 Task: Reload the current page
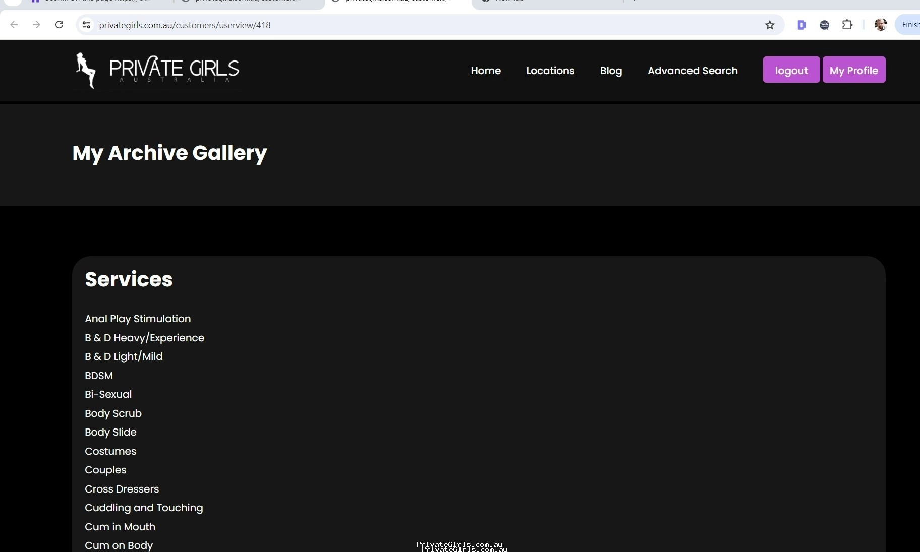coord(59,25)
